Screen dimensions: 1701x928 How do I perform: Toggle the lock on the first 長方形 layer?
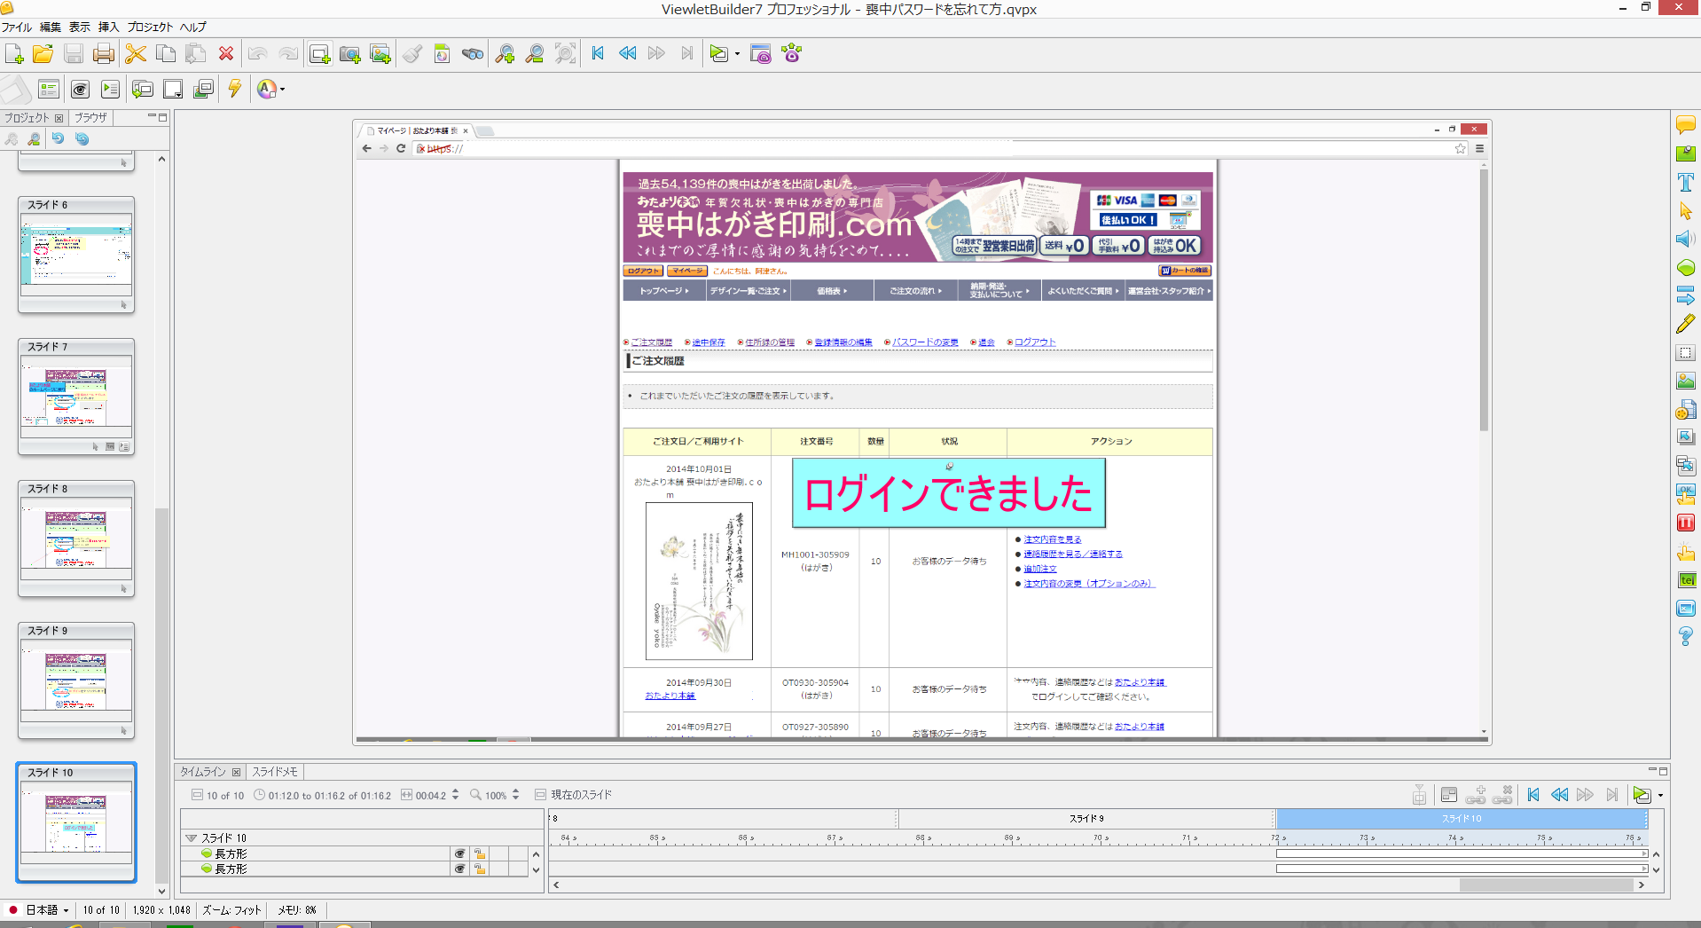480,853
